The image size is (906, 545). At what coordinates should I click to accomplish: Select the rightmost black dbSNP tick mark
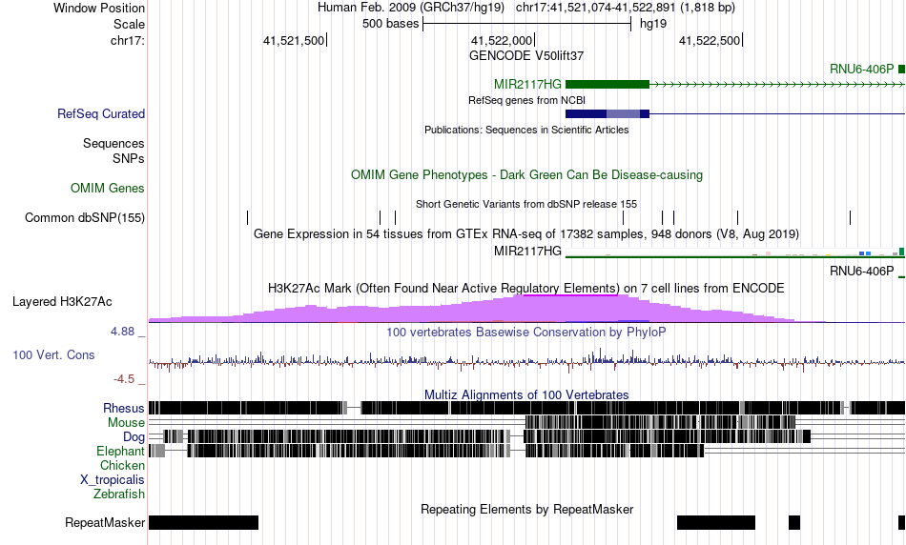coord(850,217)
